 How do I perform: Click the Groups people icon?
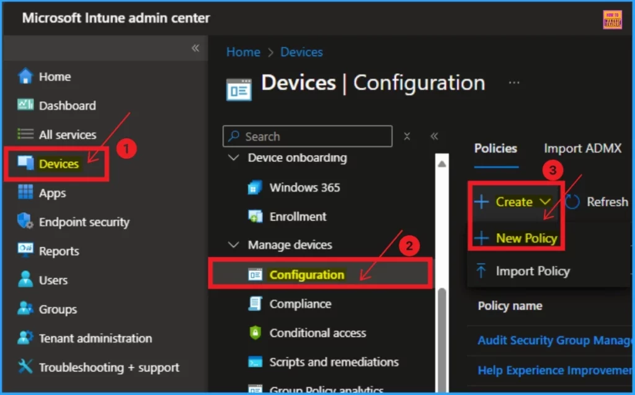[25, 308]
